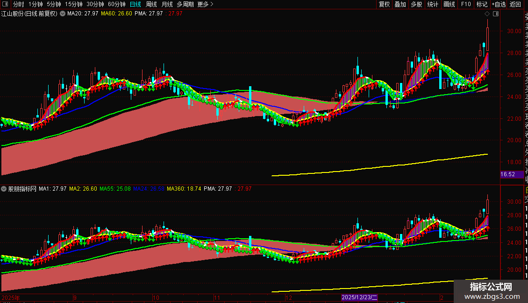
Task: Open the 画线 drawing tools
Action: [449, 4]
